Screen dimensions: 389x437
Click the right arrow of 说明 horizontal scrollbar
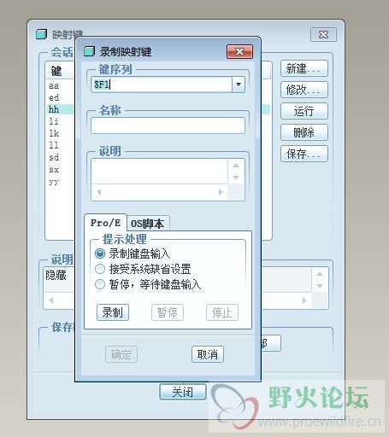(x=221, y=192)
